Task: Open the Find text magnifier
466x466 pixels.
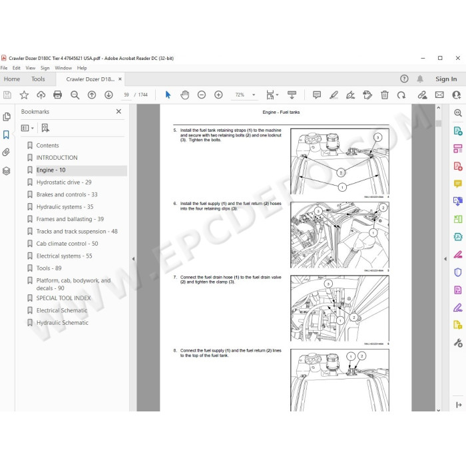Action: [x=75, y=95]
